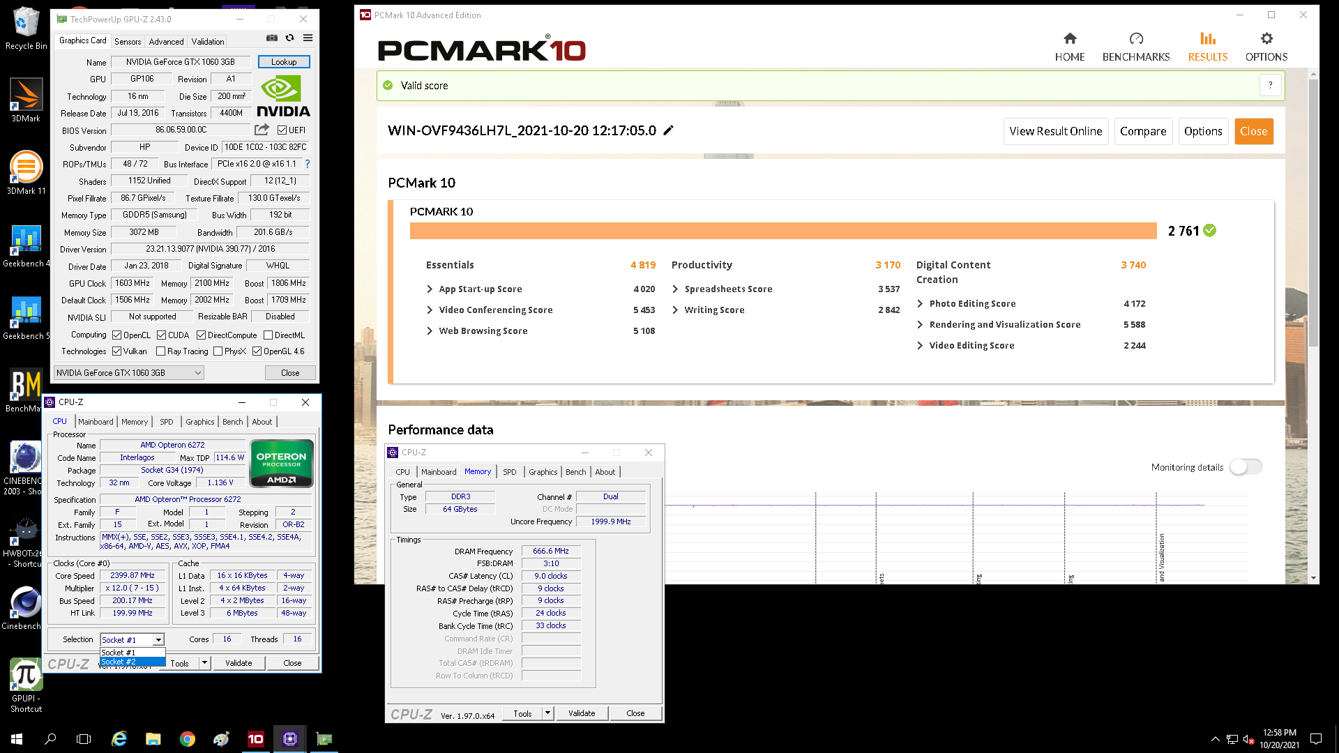The width and height of the screenshot is (1339, 753).
Task: Open Windows Start menu
Action: click(x=17, y=739)
